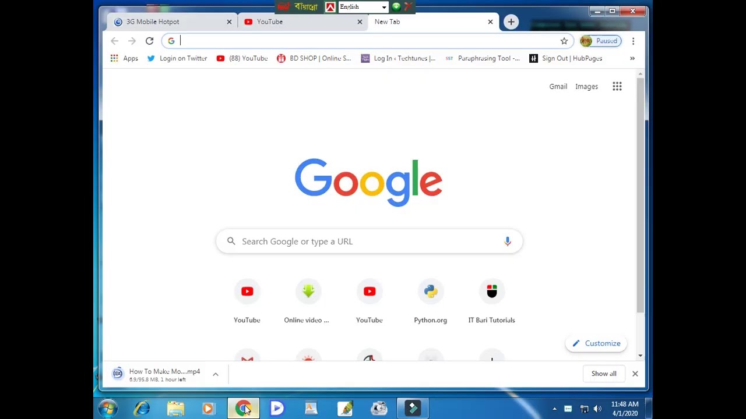Expand the download item options chevron
The height and width of the screenshot is (419, 746).
215,374
